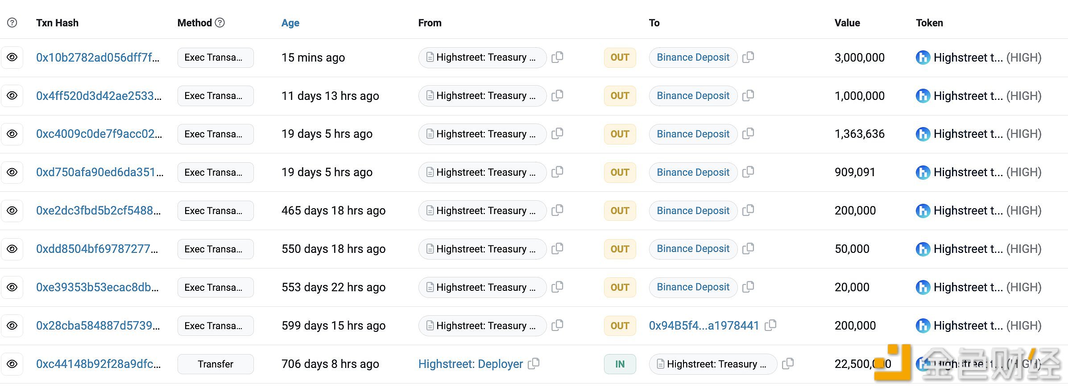
Task: Click the Transfer method badge
Action: 215,364
